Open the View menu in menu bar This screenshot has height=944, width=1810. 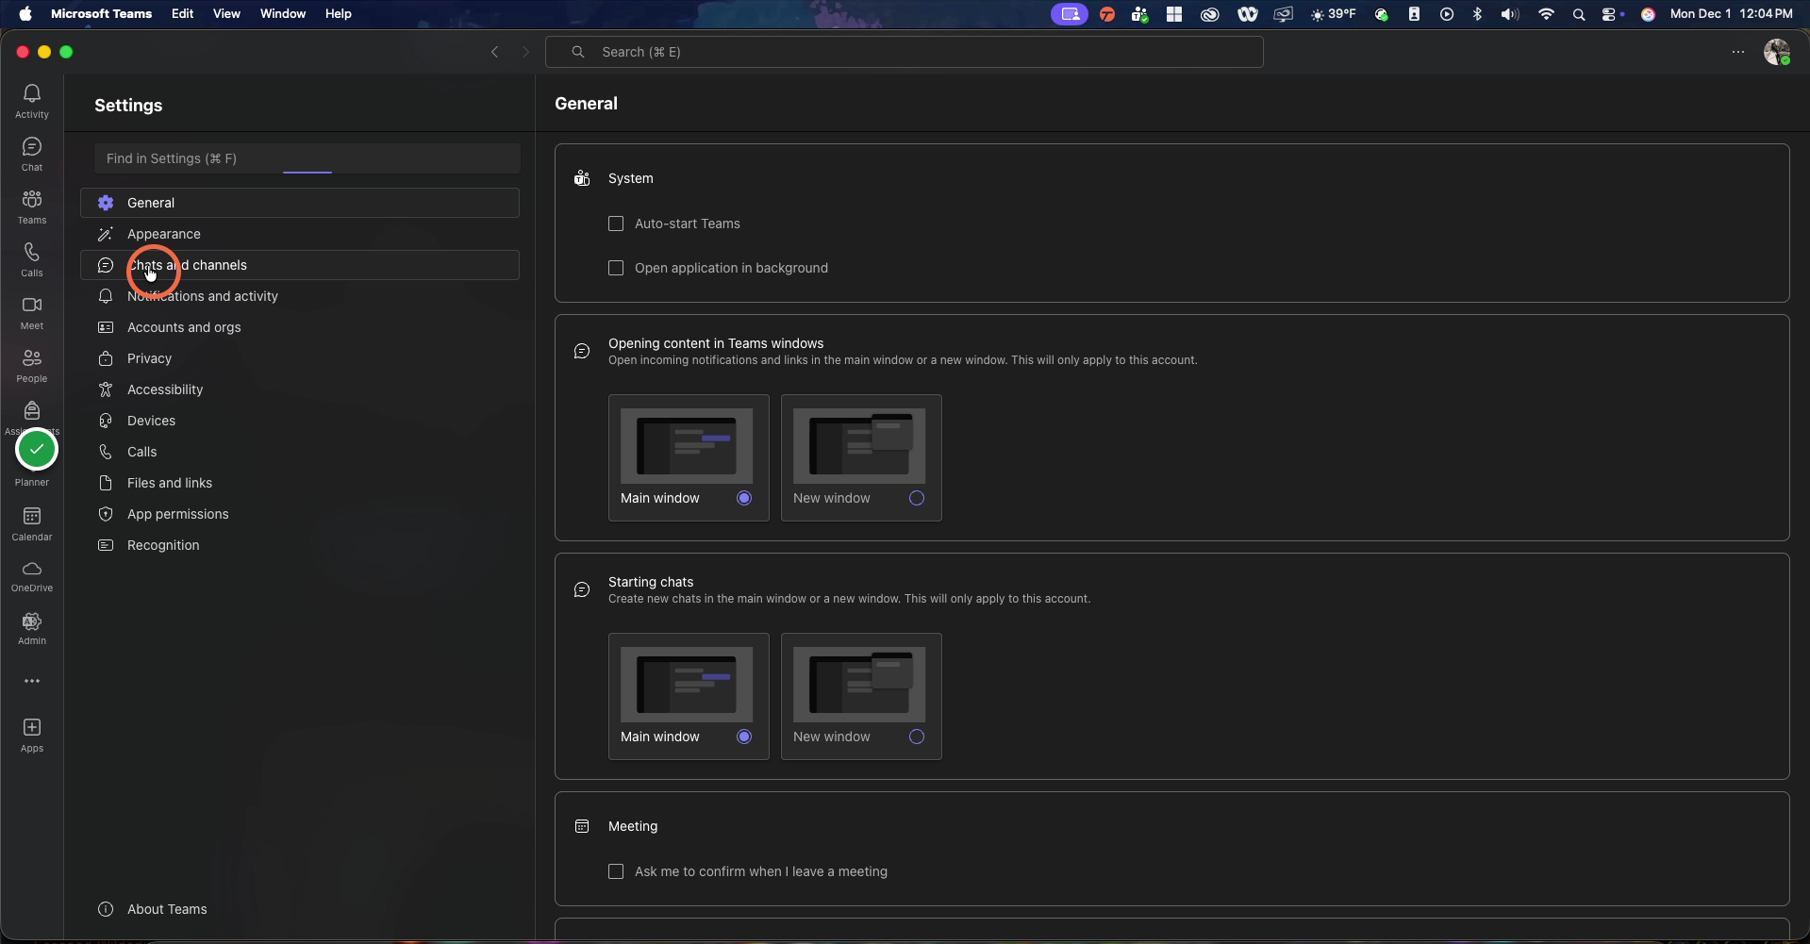click(226, 13)
